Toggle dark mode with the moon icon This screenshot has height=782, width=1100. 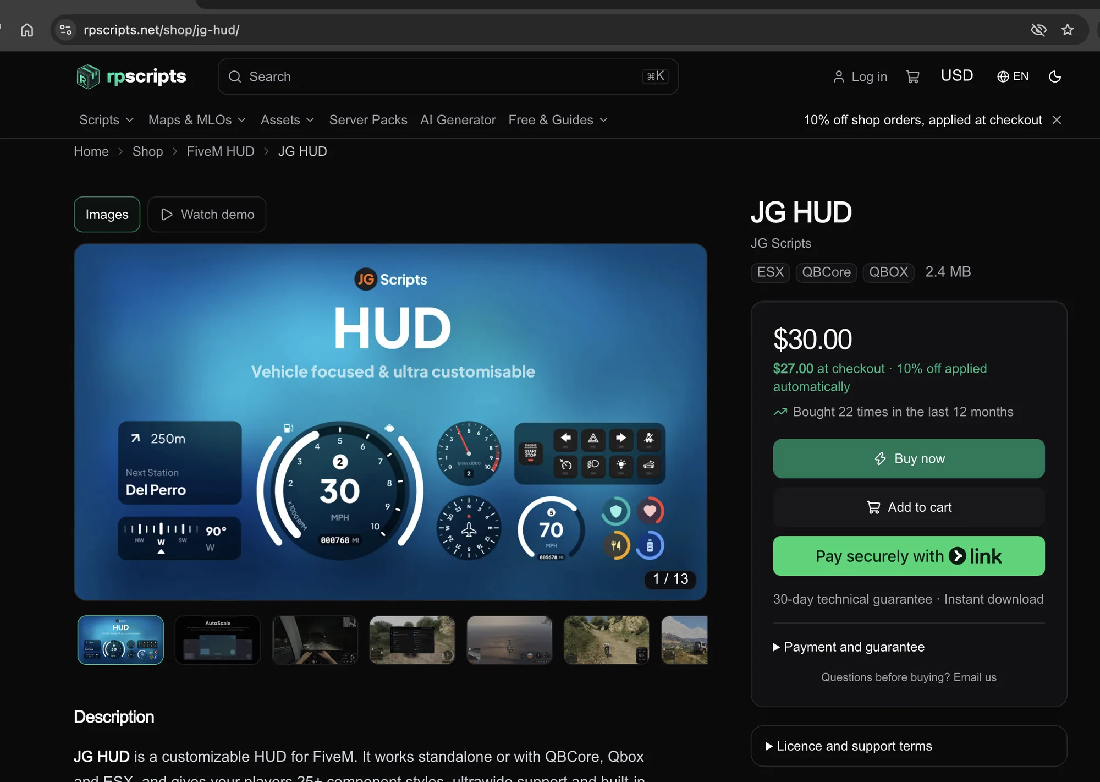point(1055,76)
